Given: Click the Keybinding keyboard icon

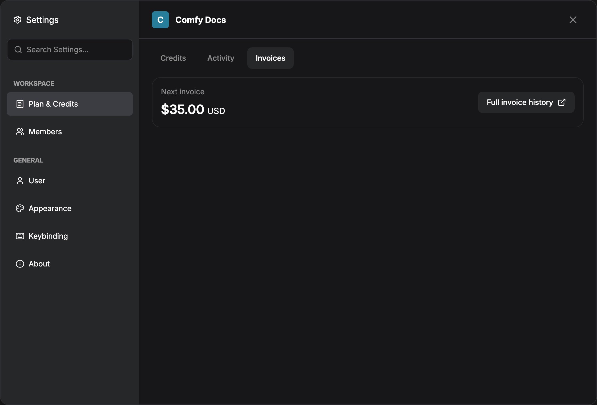Looking at the screenshot, I should click(20, 236).
